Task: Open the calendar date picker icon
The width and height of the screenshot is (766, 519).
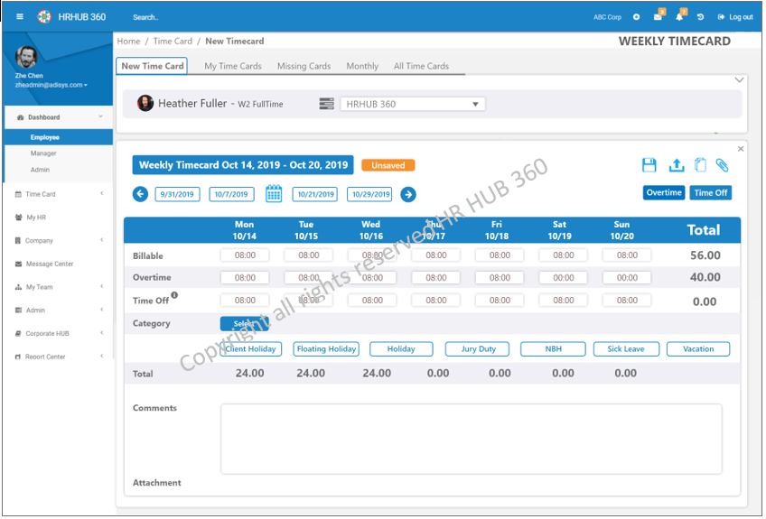Action: [x=274, y=194]
